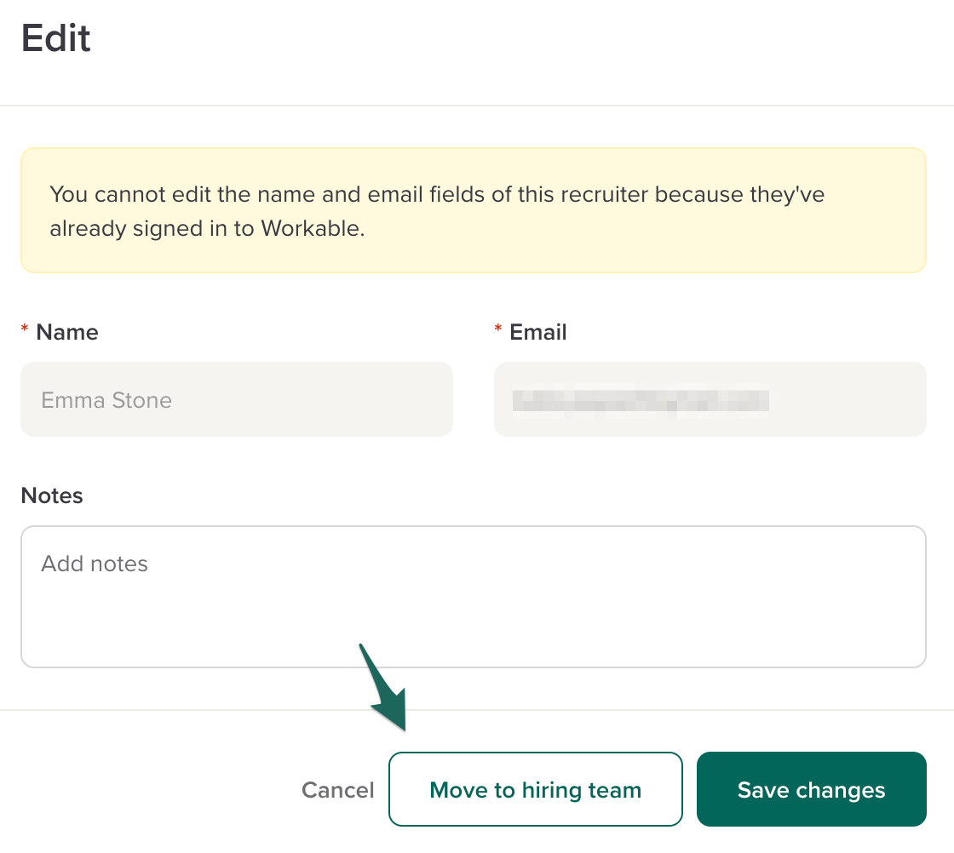Click the divider line below Edit title

(477, 106)
